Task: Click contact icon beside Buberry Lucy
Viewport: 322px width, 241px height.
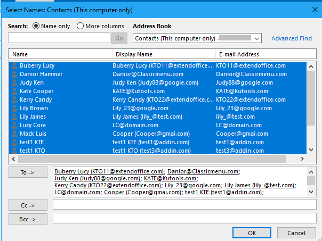Action: tap(14, 65)
